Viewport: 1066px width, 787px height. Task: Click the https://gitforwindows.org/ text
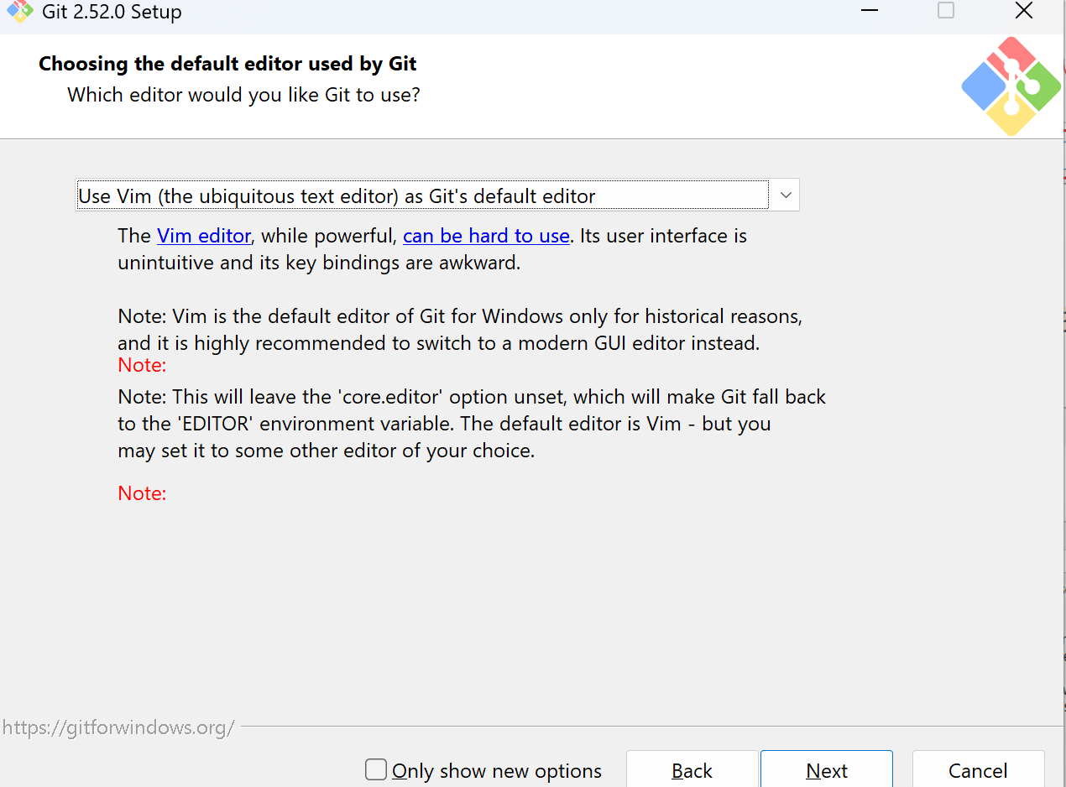[118, 727]
